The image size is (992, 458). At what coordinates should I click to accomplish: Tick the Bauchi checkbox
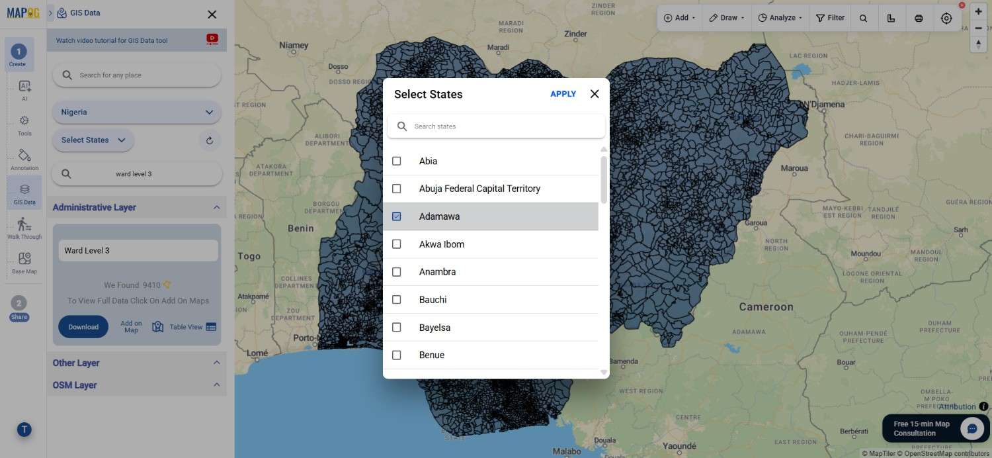397,300
